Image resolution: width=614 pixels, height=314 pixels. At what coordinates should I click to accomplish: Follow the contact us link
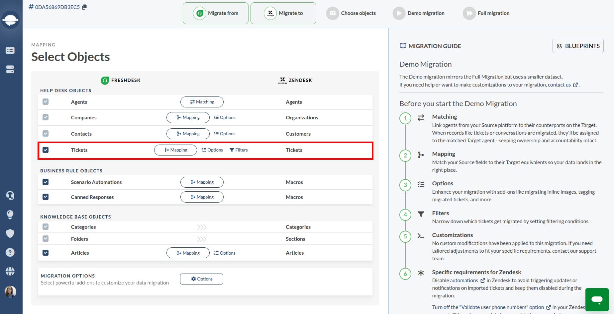pos(559,85)
